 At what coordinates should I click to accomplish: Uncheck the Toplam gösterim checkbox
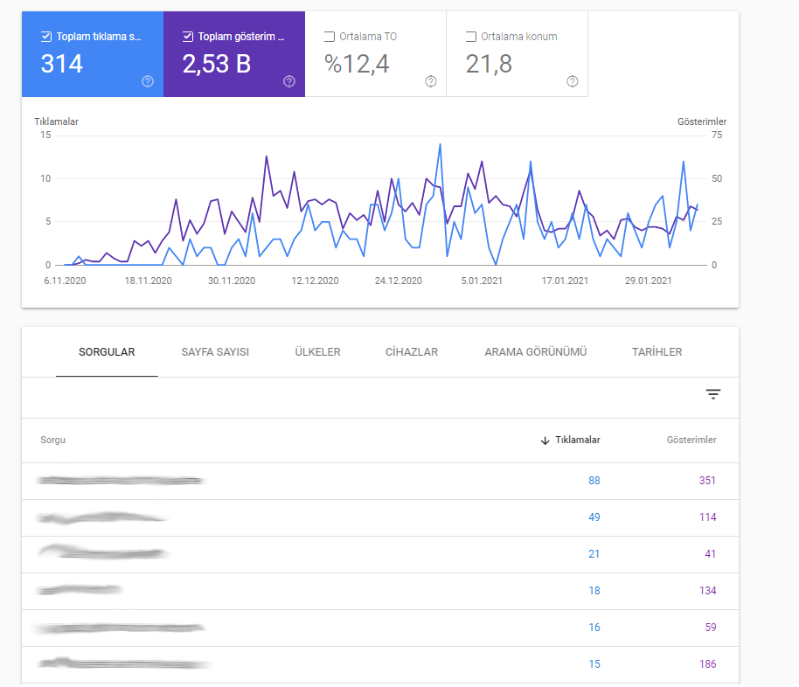(x=188, y=37)
